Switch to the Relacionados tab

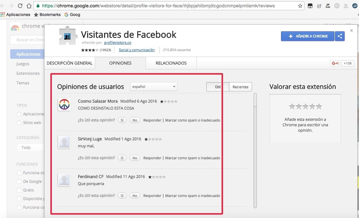tap(171, 63)
